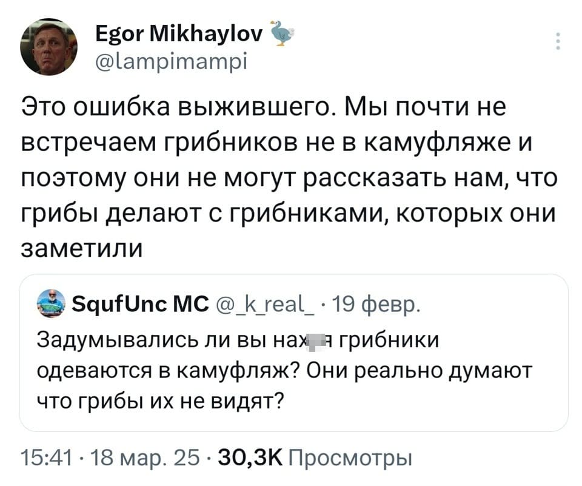Open the three-dot more options menu
Viewport: 582px width, 486px height.
[x=558, y=42]
